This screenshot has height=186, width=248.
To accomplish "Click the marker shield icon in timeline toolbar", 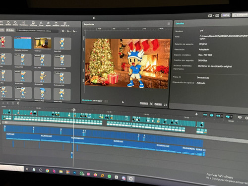I will click(x=18, y=103).
